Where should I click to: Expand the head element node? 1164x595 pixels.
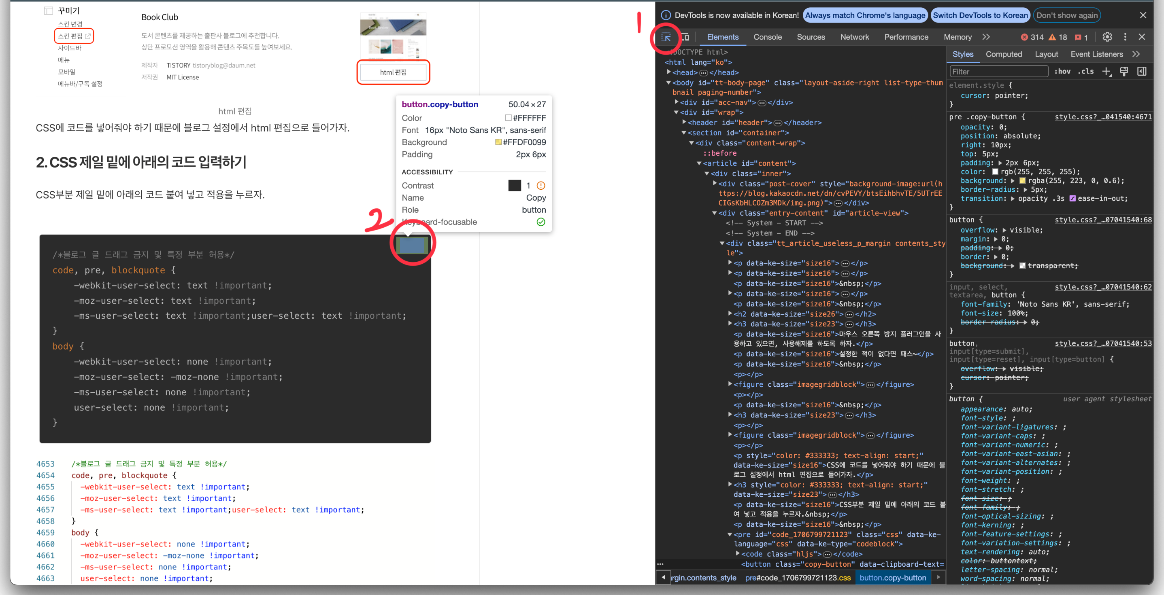coord(669,72)
